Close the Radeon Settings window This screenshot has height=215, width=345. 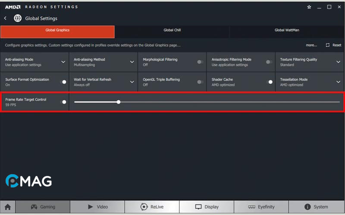pyautogui.click(x=339, y=7)
